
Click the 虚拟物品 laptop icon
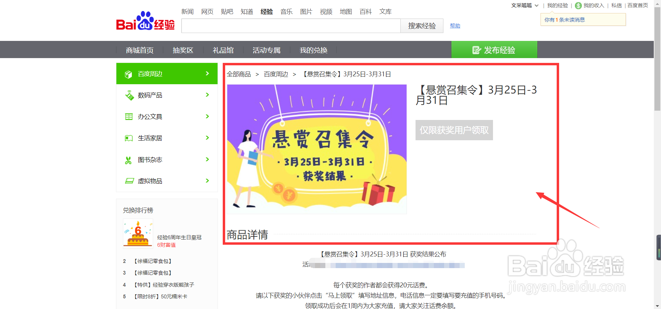[129, 181]
